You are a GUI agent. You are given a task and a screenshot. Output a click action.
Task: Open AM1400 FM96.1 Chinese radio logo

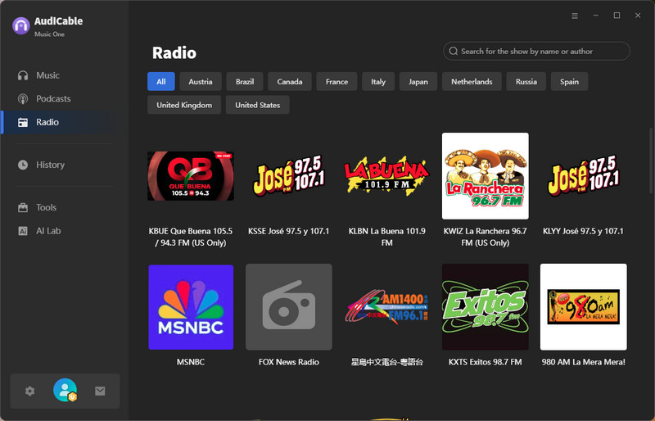pyautogui.click(x=386, y=307)
